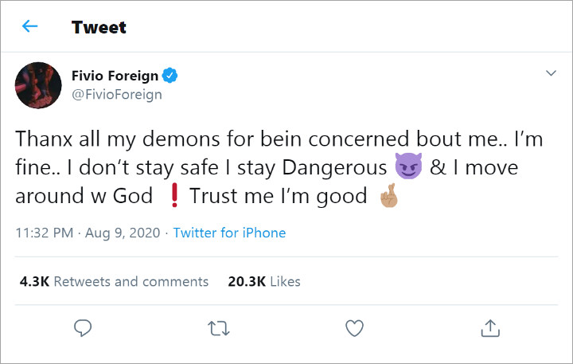Viewport: 573px width, 364px height.
Task: Click the share upload icon
Action: pyautogui.click(x=490, y=327)
